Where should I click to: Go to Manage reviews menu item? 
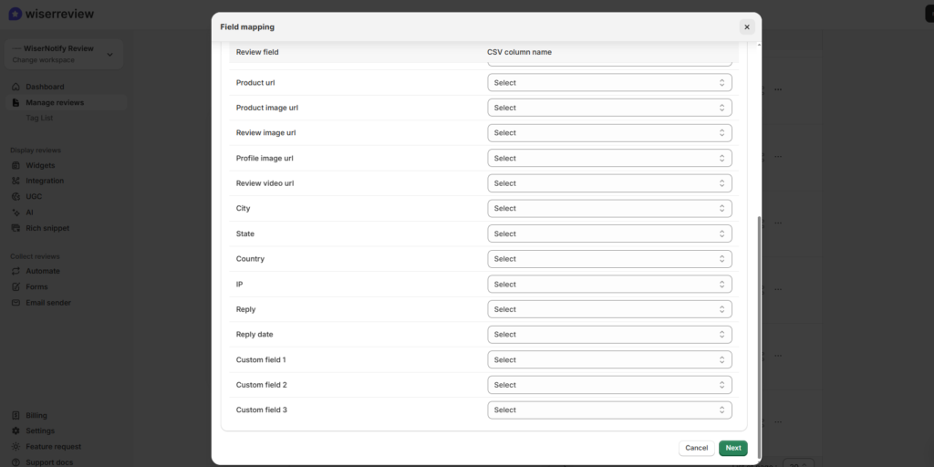[54, 102]
